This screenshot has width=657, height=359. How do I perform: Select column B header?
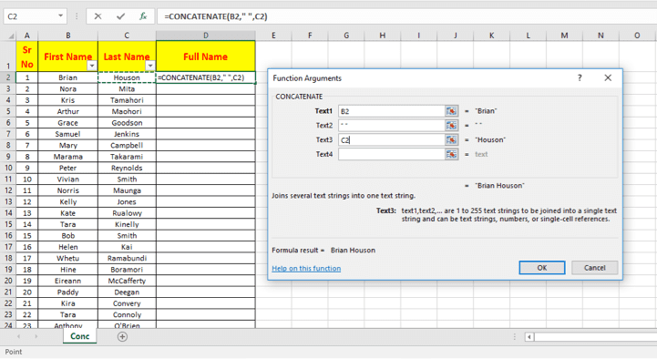pos(67,36)
